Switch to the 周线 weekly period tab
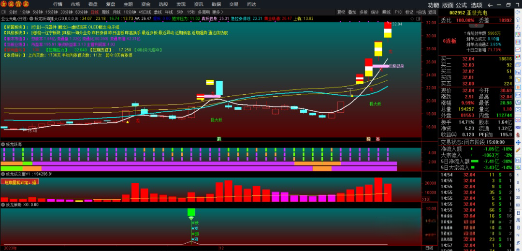Image resolution: width=522 pixels, height=251 pixels. (x=105, y=12)
